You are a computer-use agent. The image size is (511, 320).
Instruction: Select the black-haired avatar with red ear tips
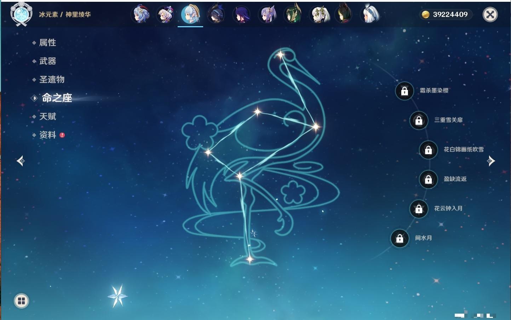click(x=344, y=14)
